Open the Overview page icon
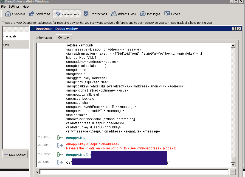The image size is (245, 177). point(8,14)
